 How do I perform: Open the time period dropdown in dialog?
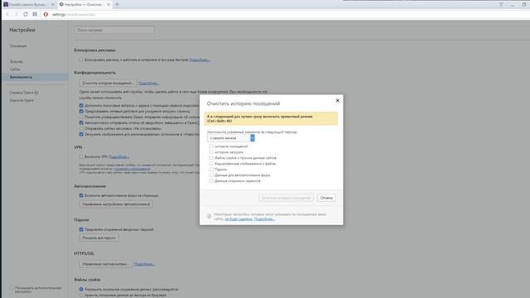(x=230, y=138)
